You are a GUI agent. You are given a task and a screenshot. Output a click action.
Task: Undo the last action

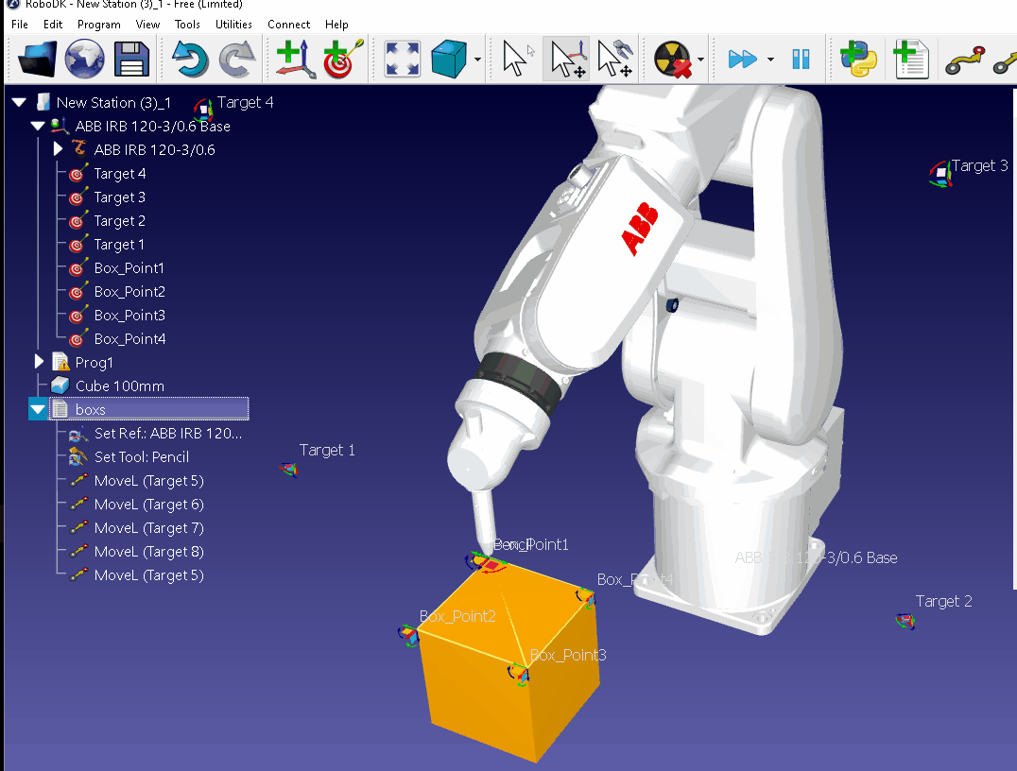[x=189, y=59]
